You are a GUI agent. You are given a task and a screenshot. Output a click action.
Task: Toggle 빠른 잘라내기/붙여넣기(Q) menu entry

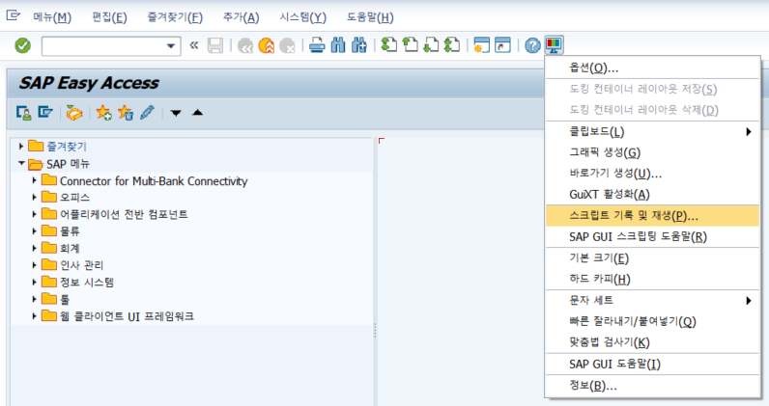[x=652, y=321]
